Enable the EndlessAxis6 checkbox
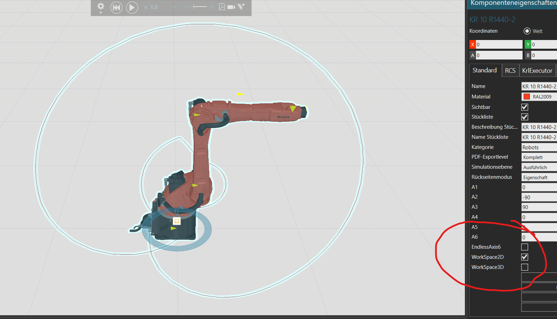 click(x=525, y=247)
